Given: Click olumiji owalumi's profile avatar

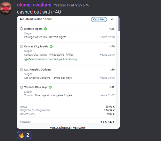Looking at the screenshot, I should click(6, 8).
